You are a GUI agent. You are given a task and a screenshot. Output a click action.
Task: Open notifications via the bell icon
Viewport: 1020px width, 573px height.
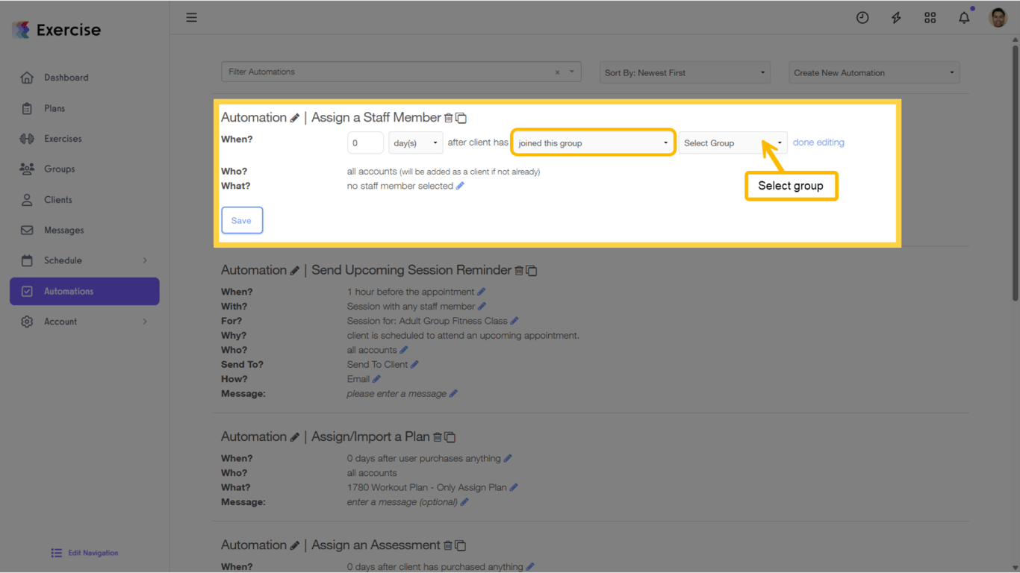(963, 17)
